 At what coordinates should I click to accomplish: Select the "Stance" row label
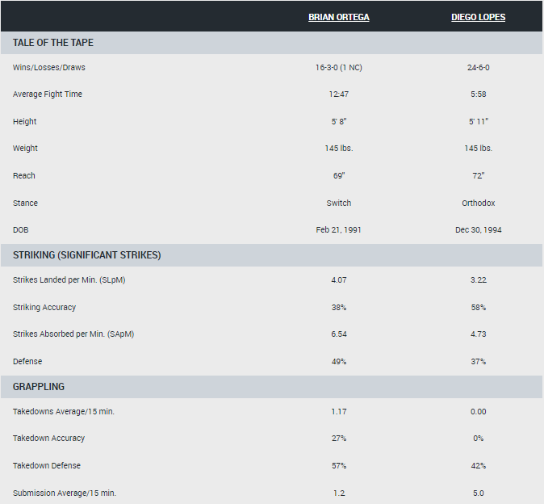25,204
